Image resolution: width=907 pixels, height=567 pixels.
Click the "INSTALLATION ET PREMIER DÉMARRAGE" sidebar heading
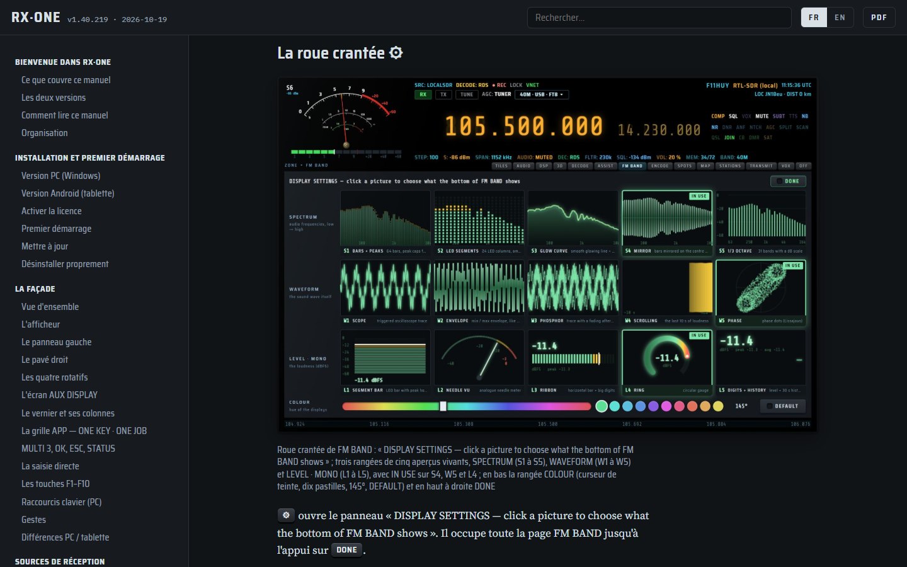click(90, 158)
